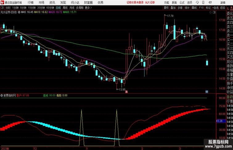Open the 发现 menu
This screenshot has width=233, height=150.
pos(63,2)
